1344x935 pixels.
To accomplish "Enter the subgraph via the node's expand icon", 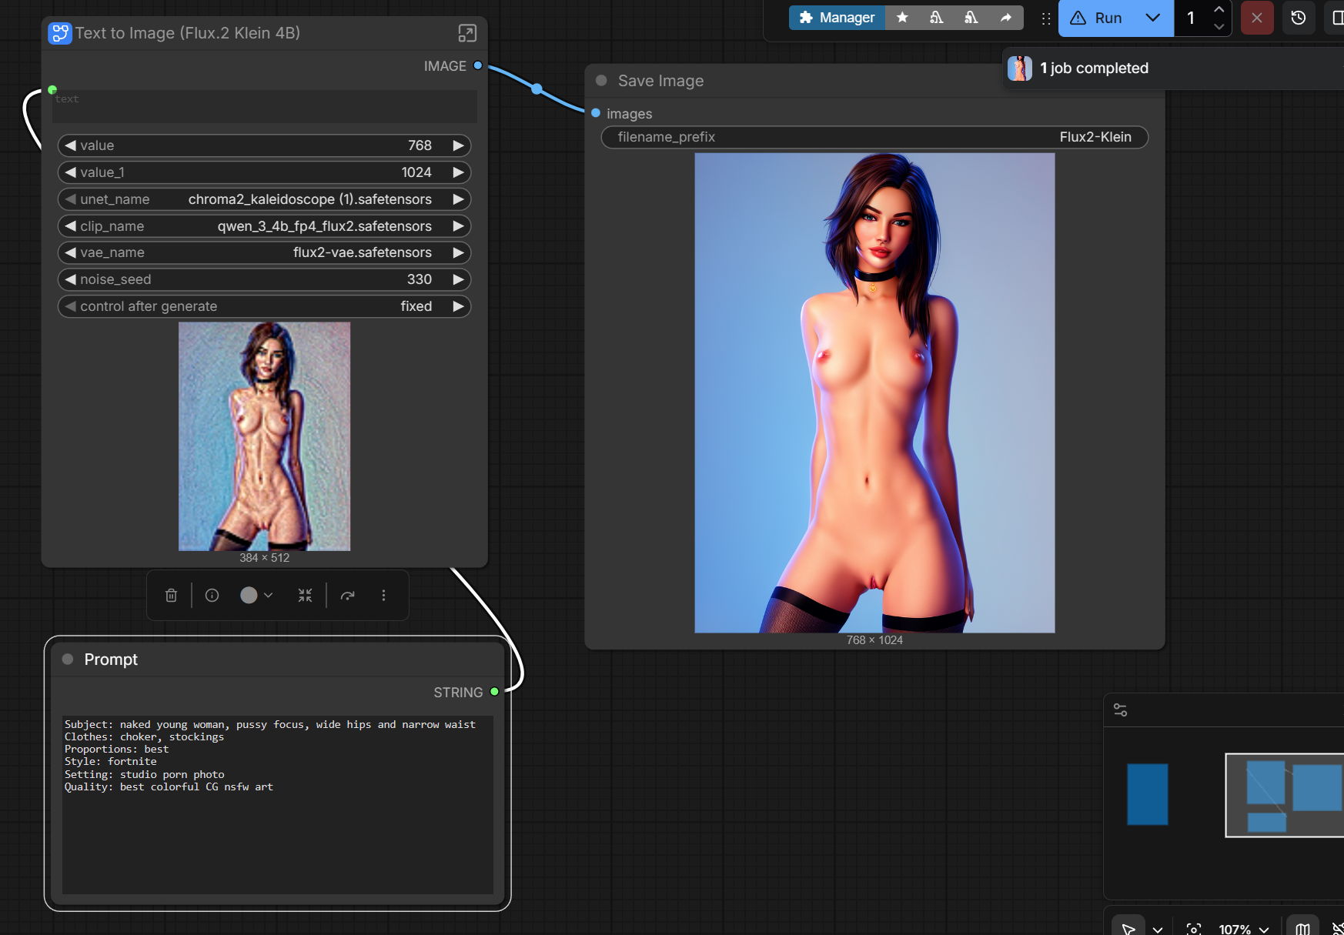I will click(x=467, y=33).
